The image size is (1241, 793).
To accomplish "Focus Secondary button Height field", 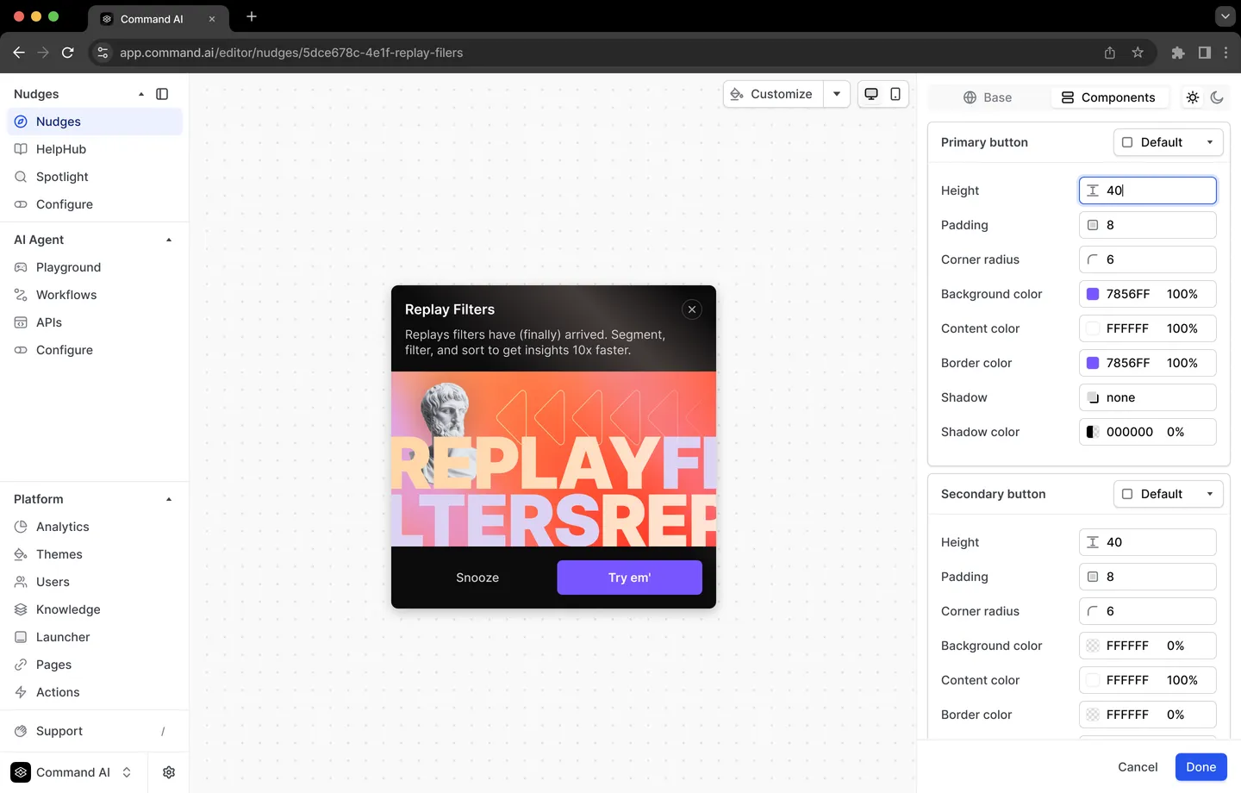I will (1148, 542).
